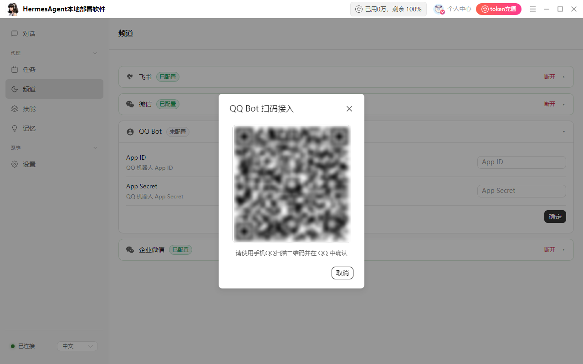Image resolution: width=583 pixels, height=364 pixels.
Task: Open the 设置 settings page
Action: (55, 164)
